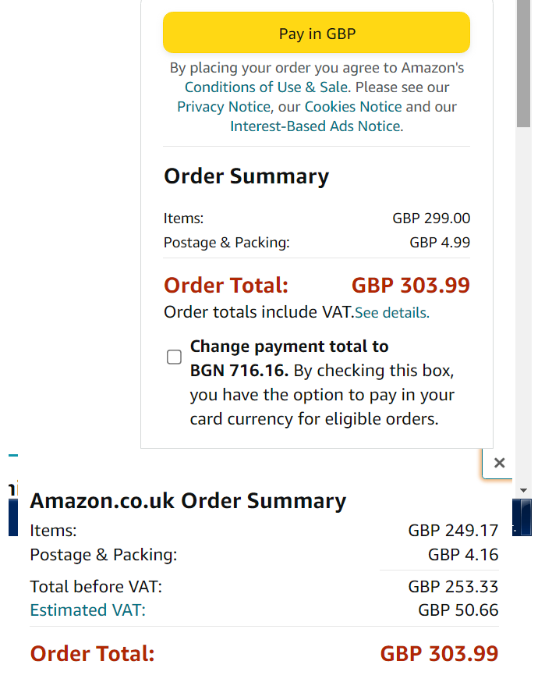Click the Order Summary heading
This screenshot has height=686, width=545.
(x=246, y=176)
